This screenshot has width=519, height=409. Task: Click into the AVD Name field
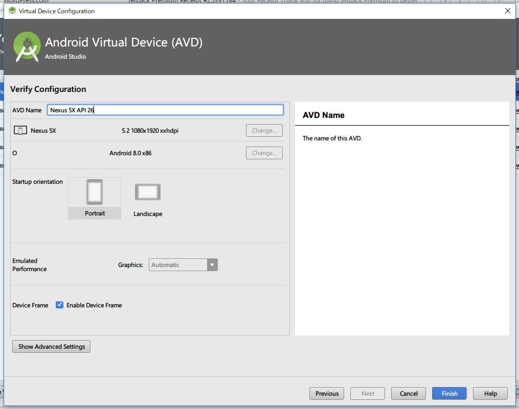coord(165,110)
